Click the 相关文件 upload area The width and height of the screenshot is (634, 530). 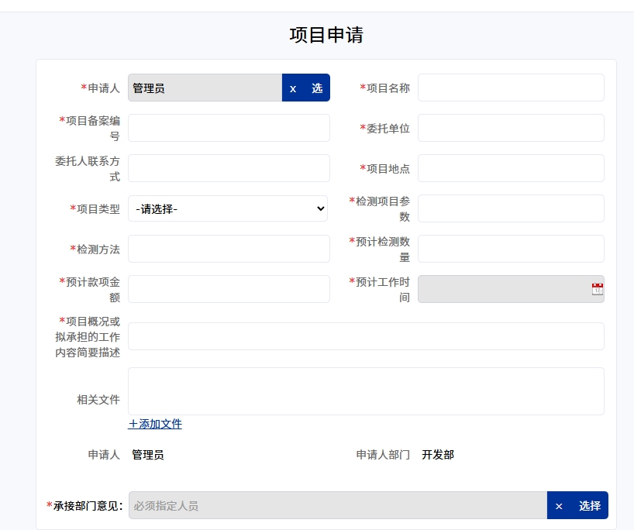(x=366, y=391)
